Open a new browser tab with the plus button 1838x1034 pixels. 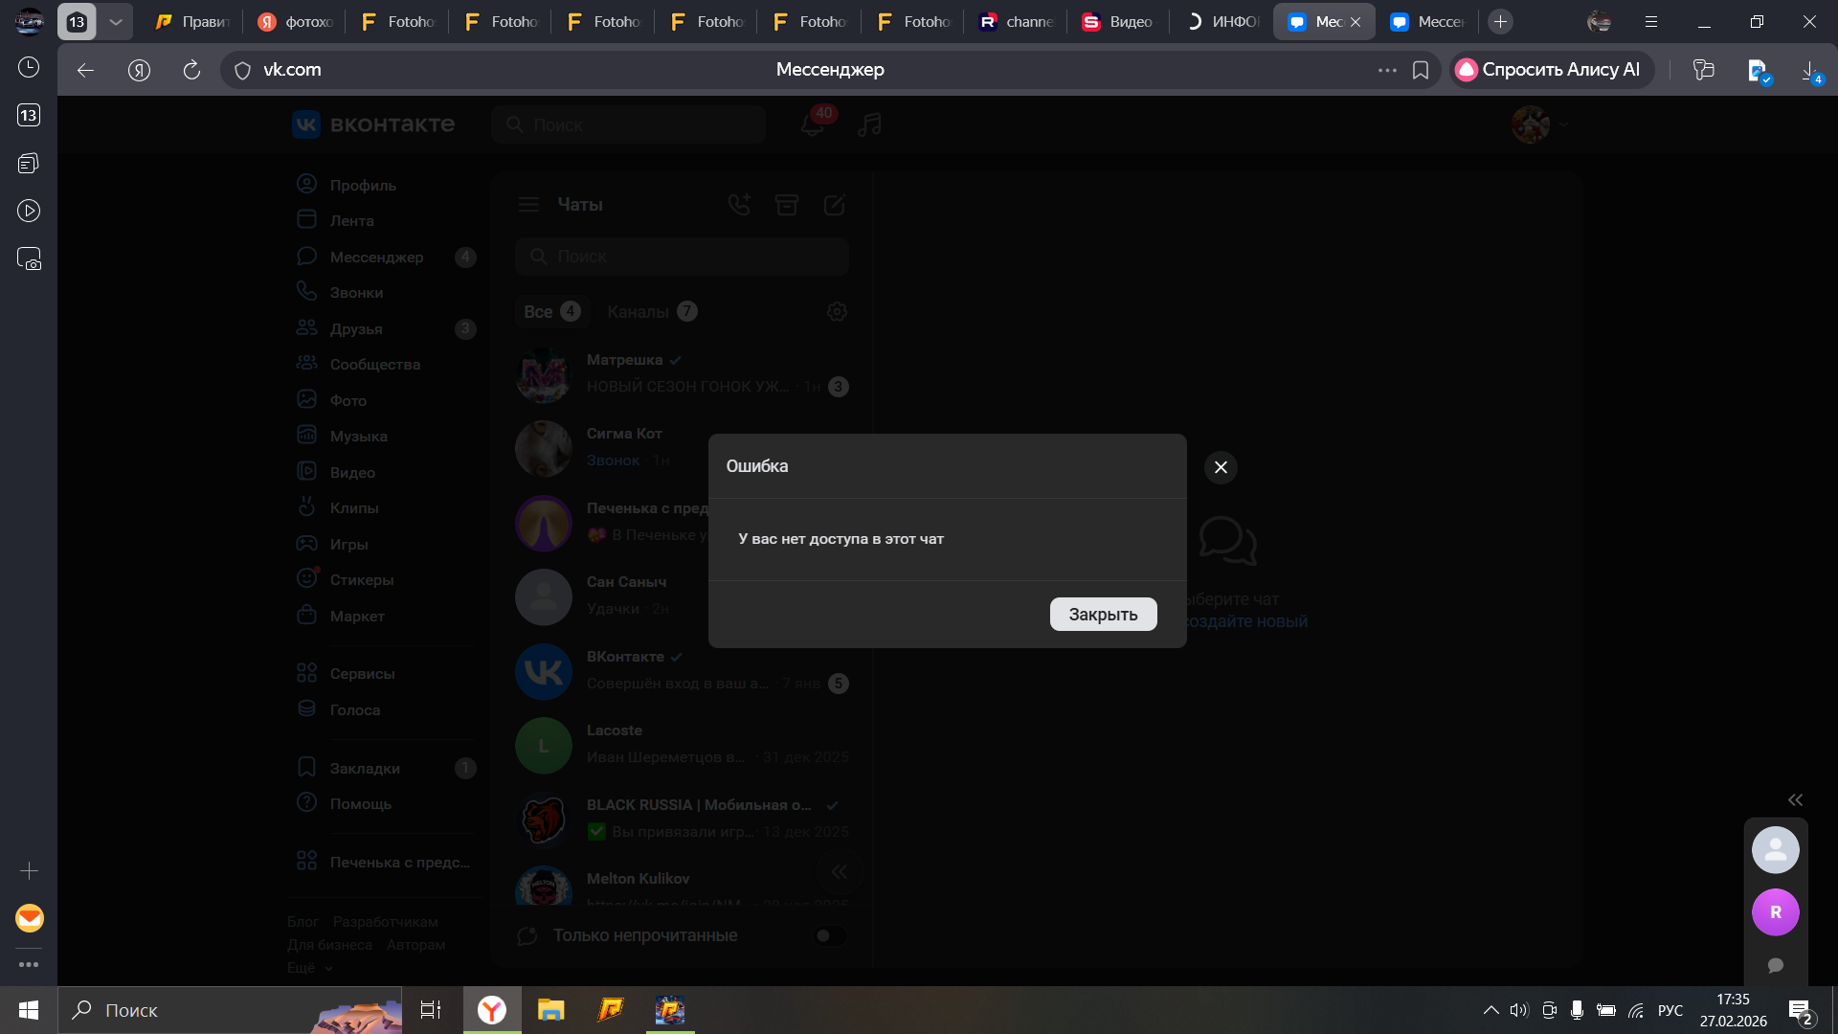point(1500,21)
